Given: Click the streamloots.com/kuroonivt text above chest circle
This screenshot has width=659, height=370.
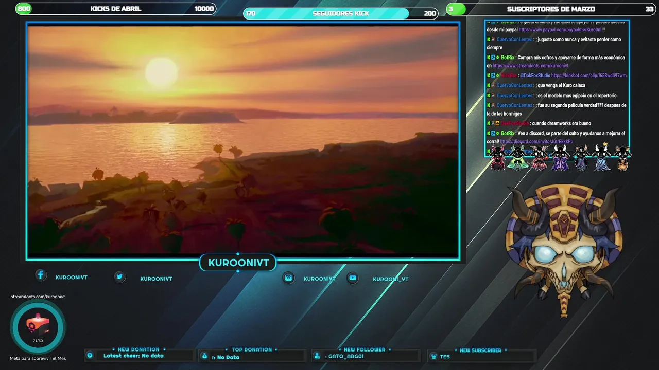Looking at the screenshot, I should [x=38, y=297].
